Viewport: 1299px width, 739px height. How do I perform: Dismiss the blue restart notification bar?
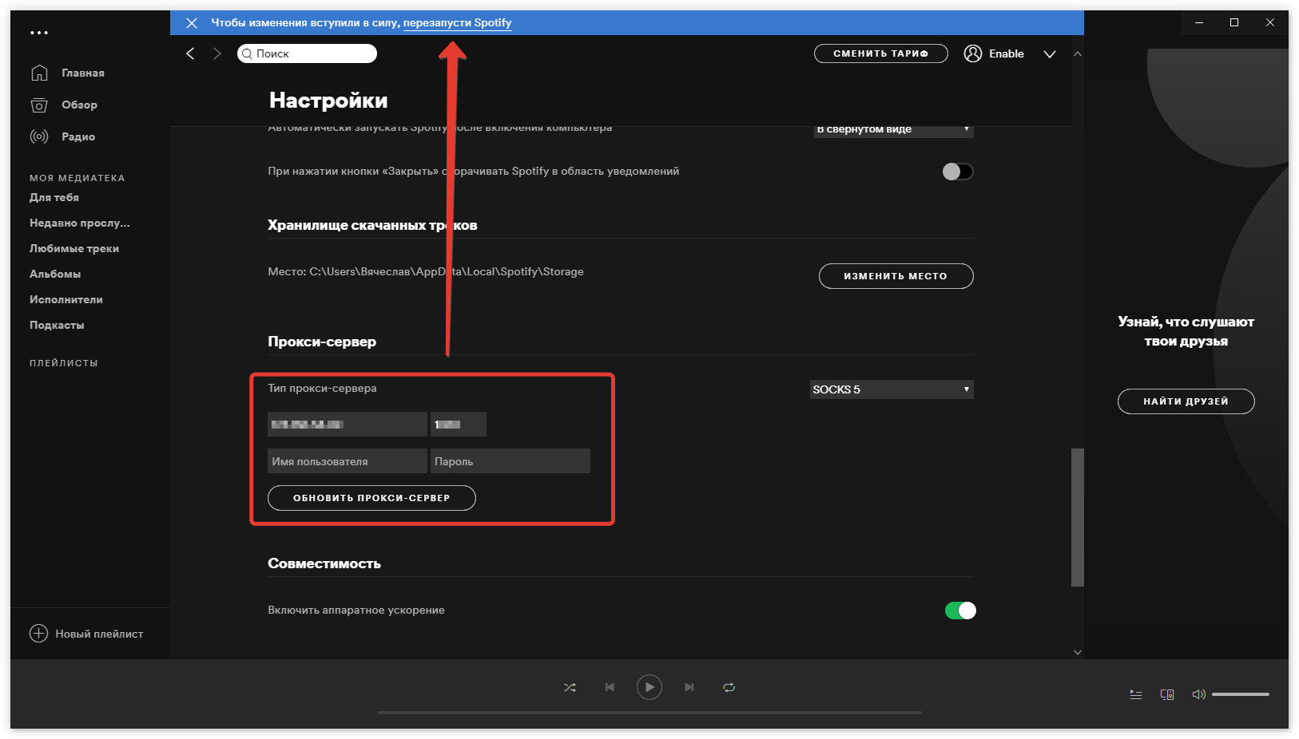pos(192,23)
